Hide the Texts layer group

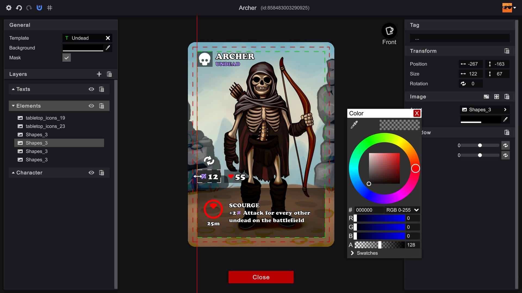coord(91,89)
